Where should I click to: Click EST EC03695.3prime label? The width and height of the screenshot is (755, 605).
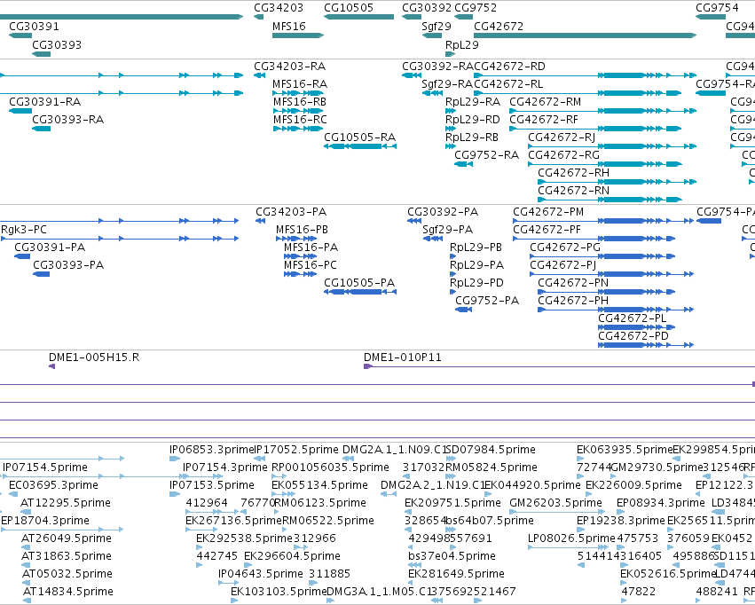53,485
